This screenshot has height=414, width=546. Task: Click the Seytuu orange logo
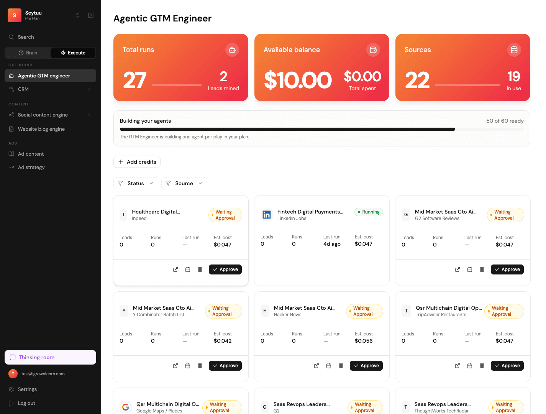click(15, 15)
